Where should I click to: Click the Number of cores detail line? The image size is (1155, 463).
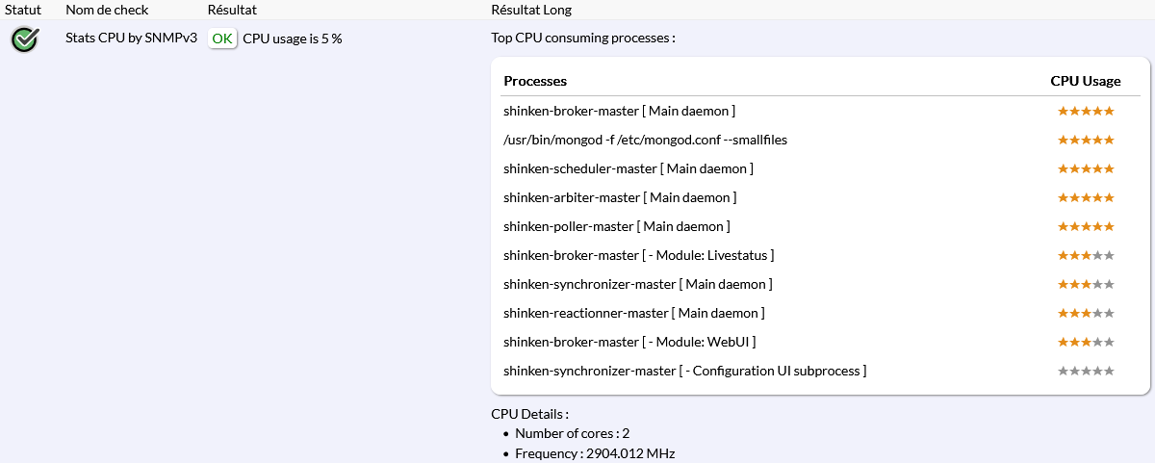coord(572,433)
